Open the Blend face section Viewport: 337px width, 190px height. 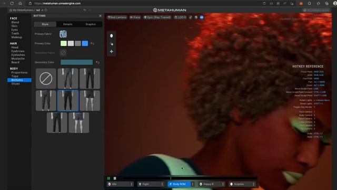(15, 22)
